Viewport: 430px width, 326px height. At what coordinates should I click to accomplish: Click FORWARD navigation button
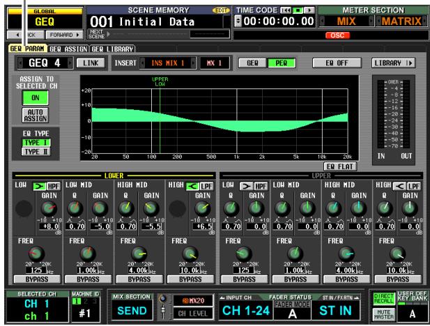[64, 35]
